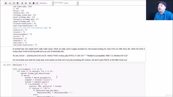Interrupt the kernel with the stop icon
The image size is (173, 97).
click(x=34, y=3)
